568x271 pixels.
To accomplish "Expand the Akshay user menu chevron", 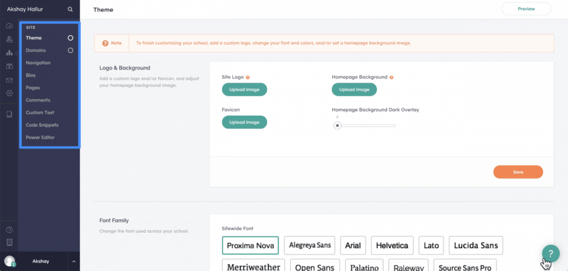I will click(x=74, y=261).
